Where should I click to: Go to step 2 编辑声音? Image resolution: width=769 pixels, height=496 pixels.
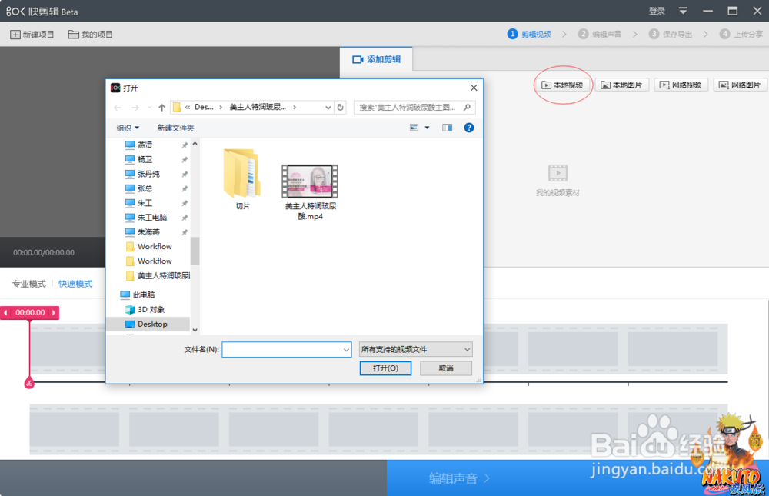[x=600, y=34]
